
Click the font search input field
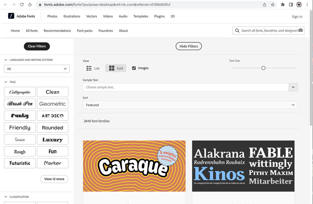coord(269,30)
